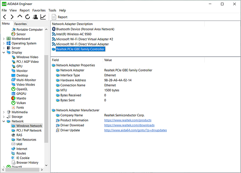Switch to the Favorites tab
Viewport: 241px width, 173px height.
[20, 24]
